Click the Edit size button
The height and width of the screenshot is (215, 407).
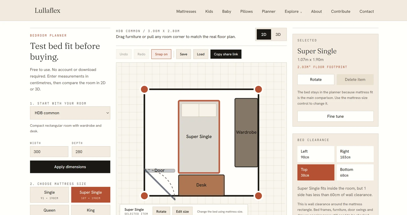[182, 211]
